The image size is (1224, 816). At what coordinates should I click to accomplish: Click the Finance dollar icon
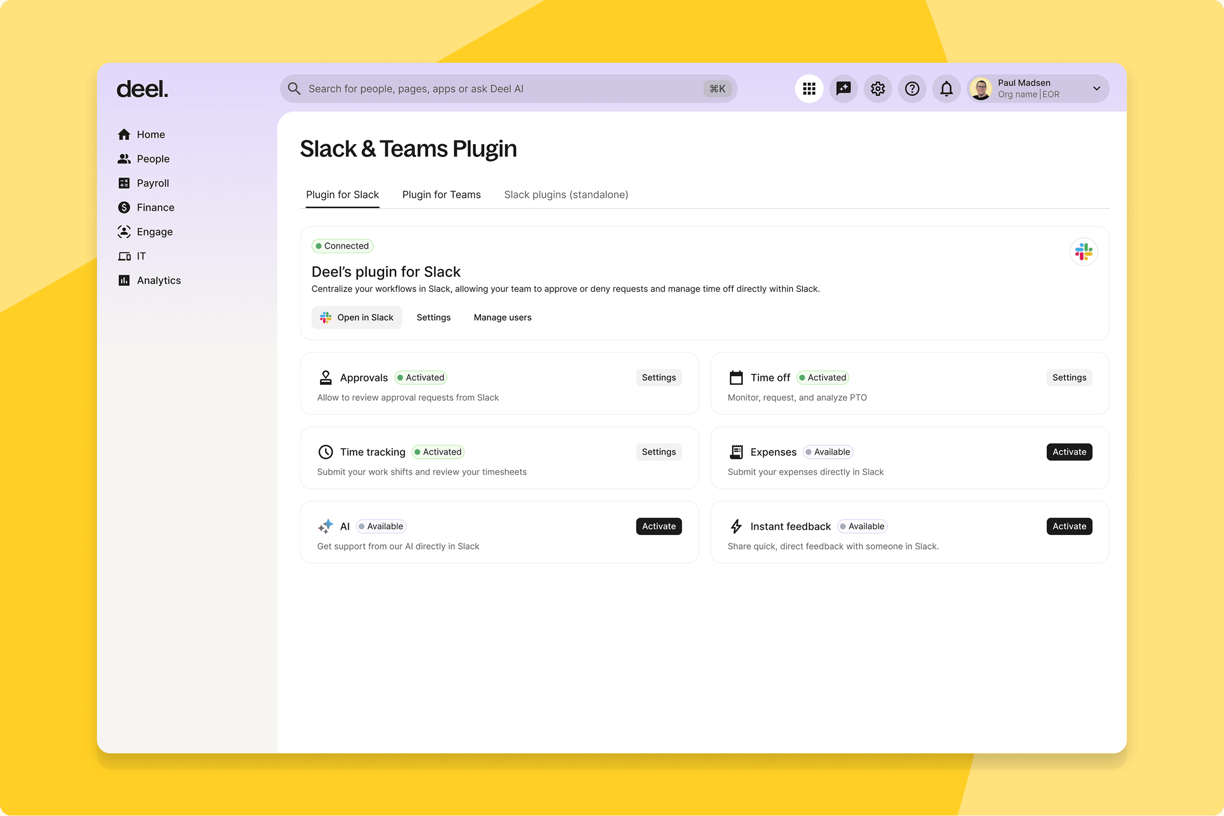tap(124, 208)
